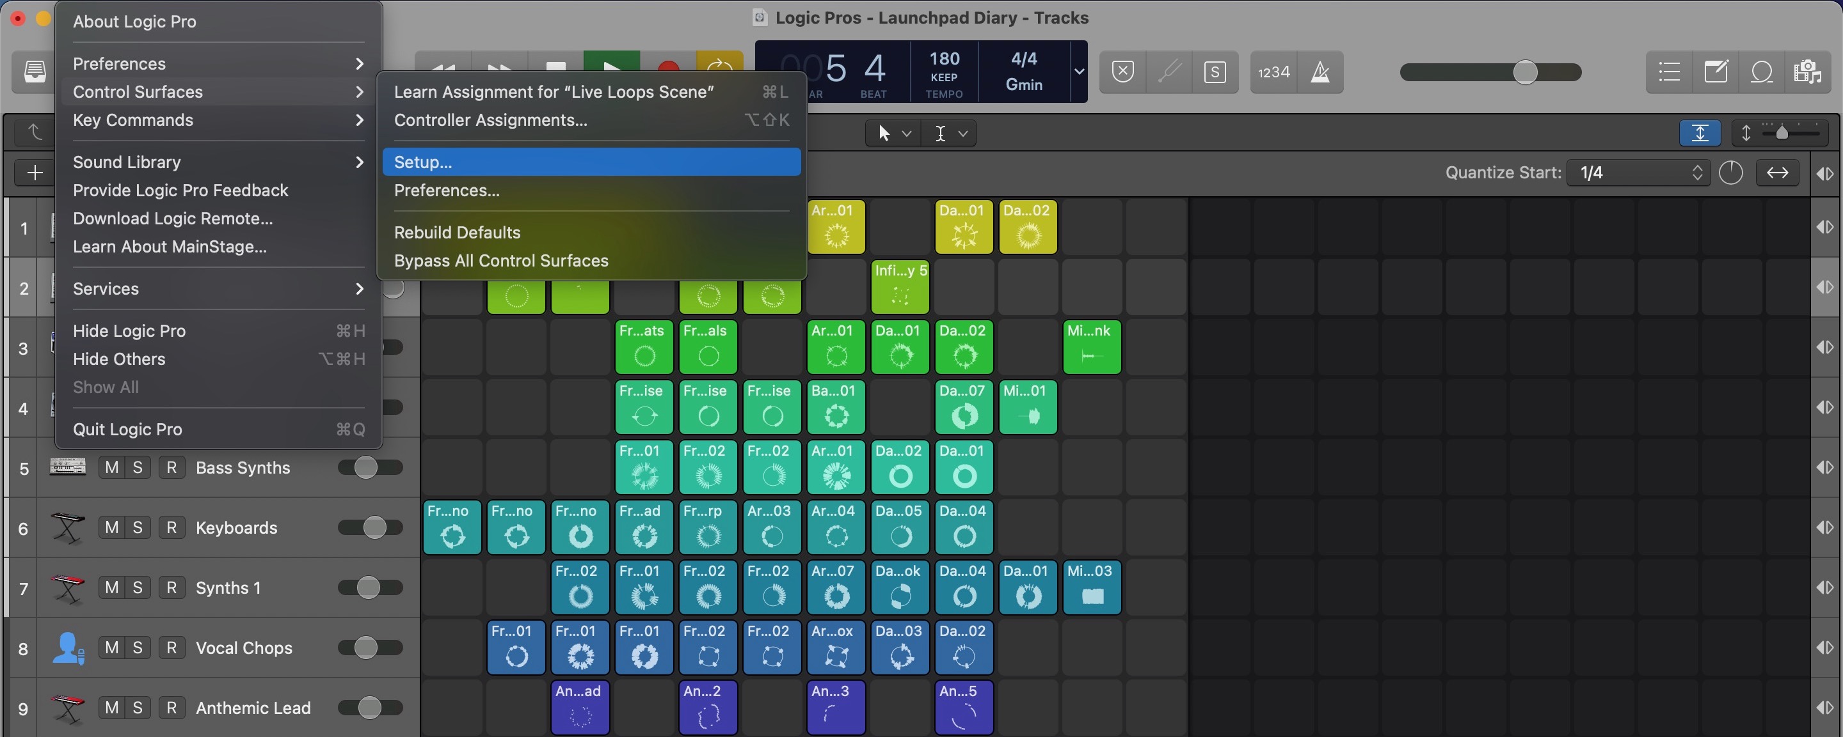
Task: Toggle the metronome icon in the toolbar
Action: pyautogui.click(x=1320, y=72)
